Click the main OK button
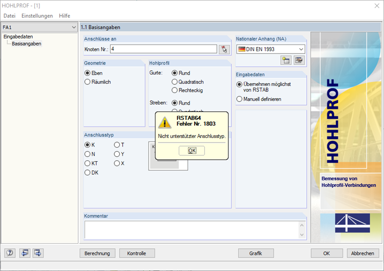 click(x=327, y=253)
